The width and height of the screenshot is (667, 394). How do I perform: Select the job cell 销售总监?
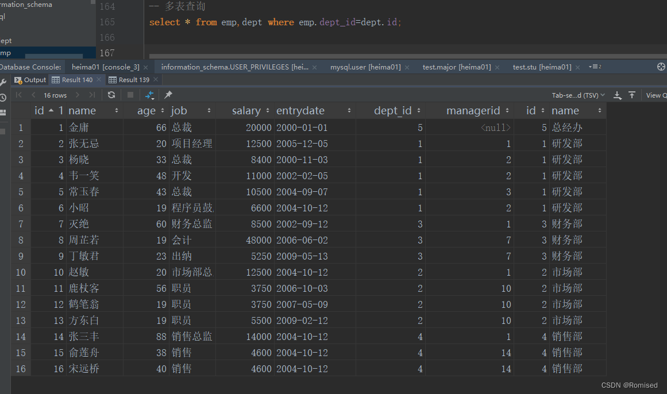[191, 337]
